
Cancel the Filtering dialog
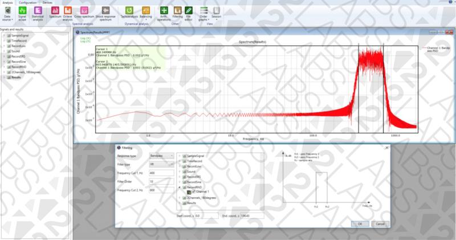pyautogui.click(x=380, y=224)
